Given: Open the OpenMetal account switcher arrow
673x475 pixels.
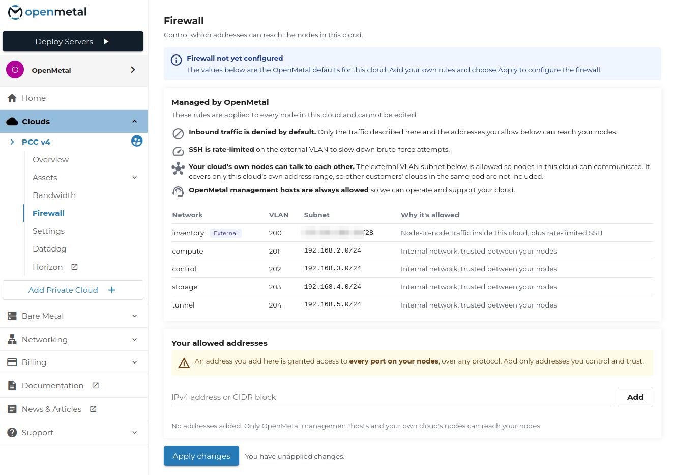Looking at the screenshot, I should pyautogui.click(x=133, y=70).
